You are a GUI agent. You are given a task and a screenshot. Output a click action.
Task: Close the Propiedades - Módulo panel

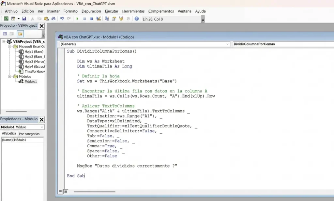click(x=41, y=119)
